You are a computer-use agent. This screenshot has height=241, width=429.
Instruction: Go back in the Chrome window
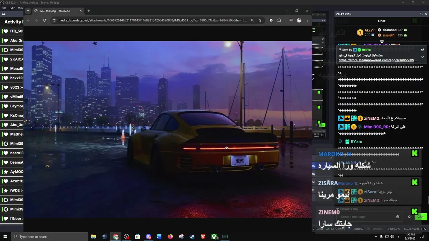point(28,20)
